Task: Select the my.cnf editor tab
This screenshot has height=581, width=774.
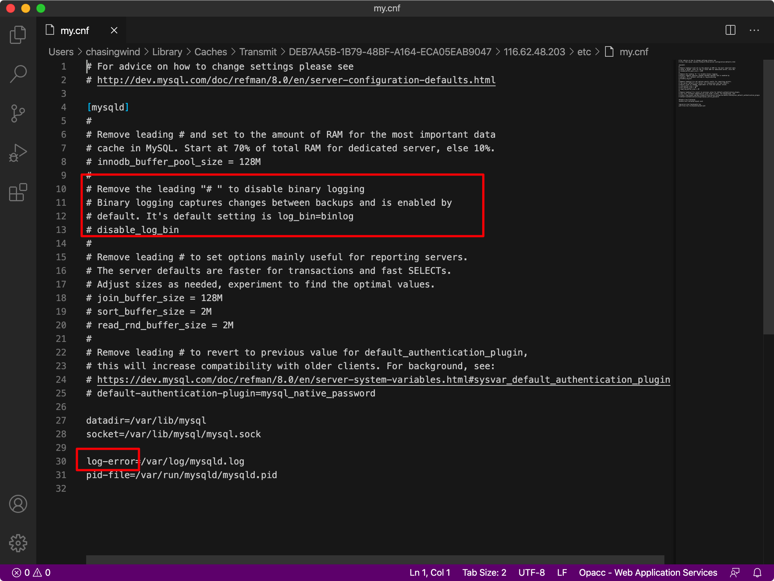Action: 74,31
